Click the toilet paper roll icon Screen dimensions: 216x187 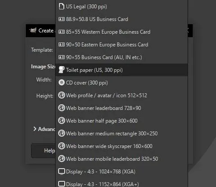point(62,70)
